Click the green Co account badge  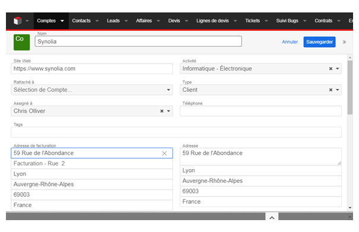pyautogui.click(x=22, y=42)
